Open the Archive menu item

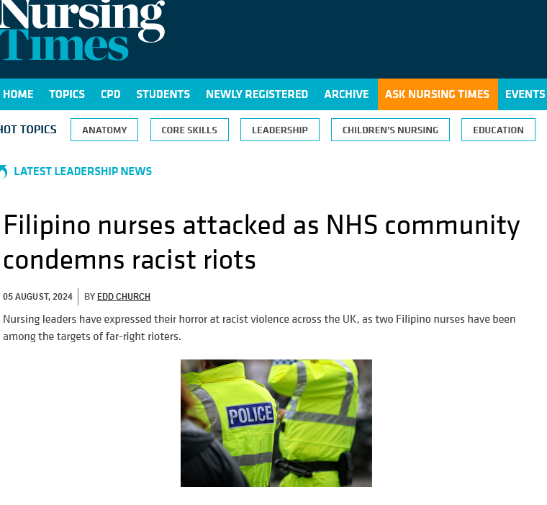click(x=346, y=94)
